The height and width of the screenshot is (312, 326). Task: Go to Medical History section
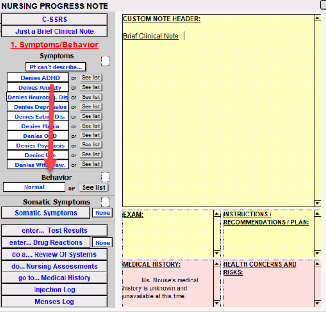pos(55,277)
